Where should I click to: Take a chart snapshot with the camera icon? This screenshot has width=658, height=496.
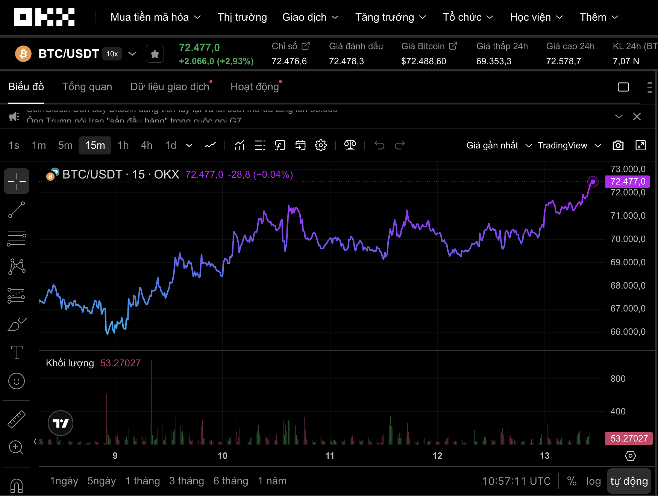(x=619, y=145)
